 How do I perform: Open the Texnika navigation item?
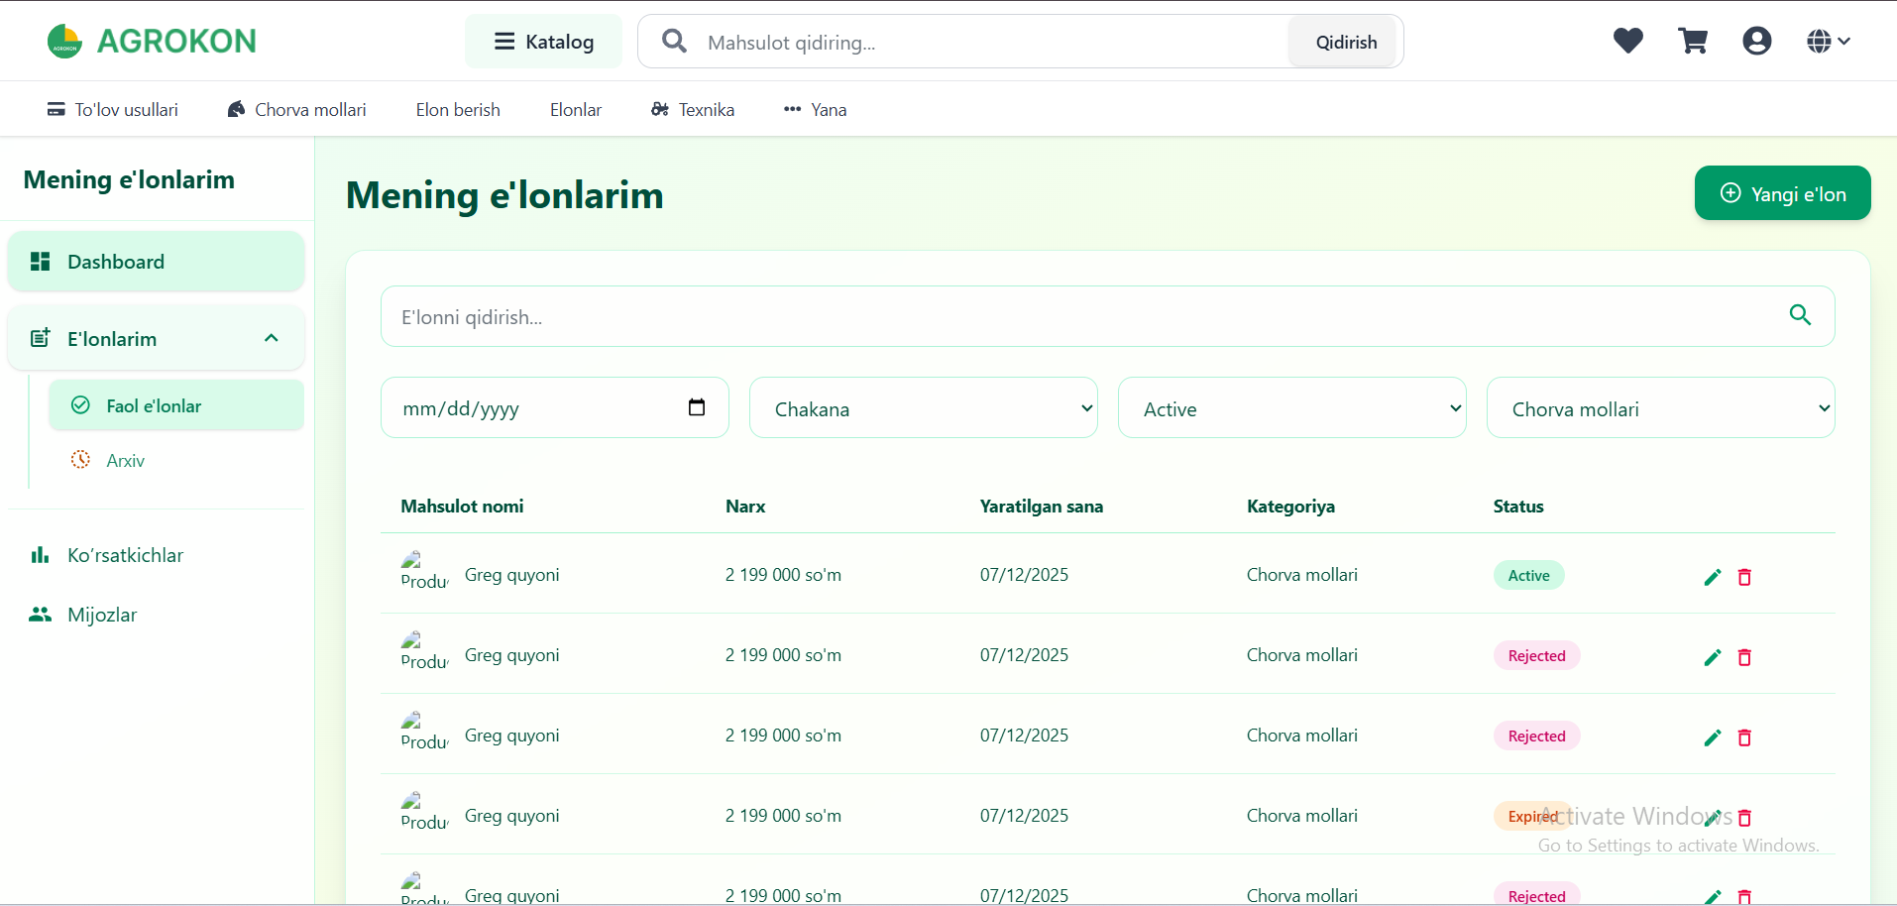692,109
